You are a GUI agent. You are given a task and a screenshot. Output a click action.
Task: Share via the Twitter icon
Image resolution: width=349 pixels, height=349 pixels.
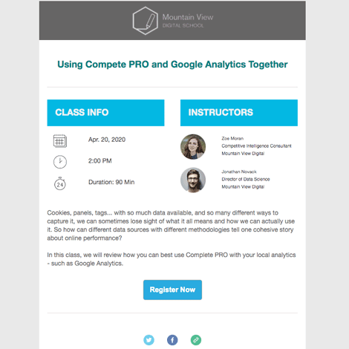point(149,340)
